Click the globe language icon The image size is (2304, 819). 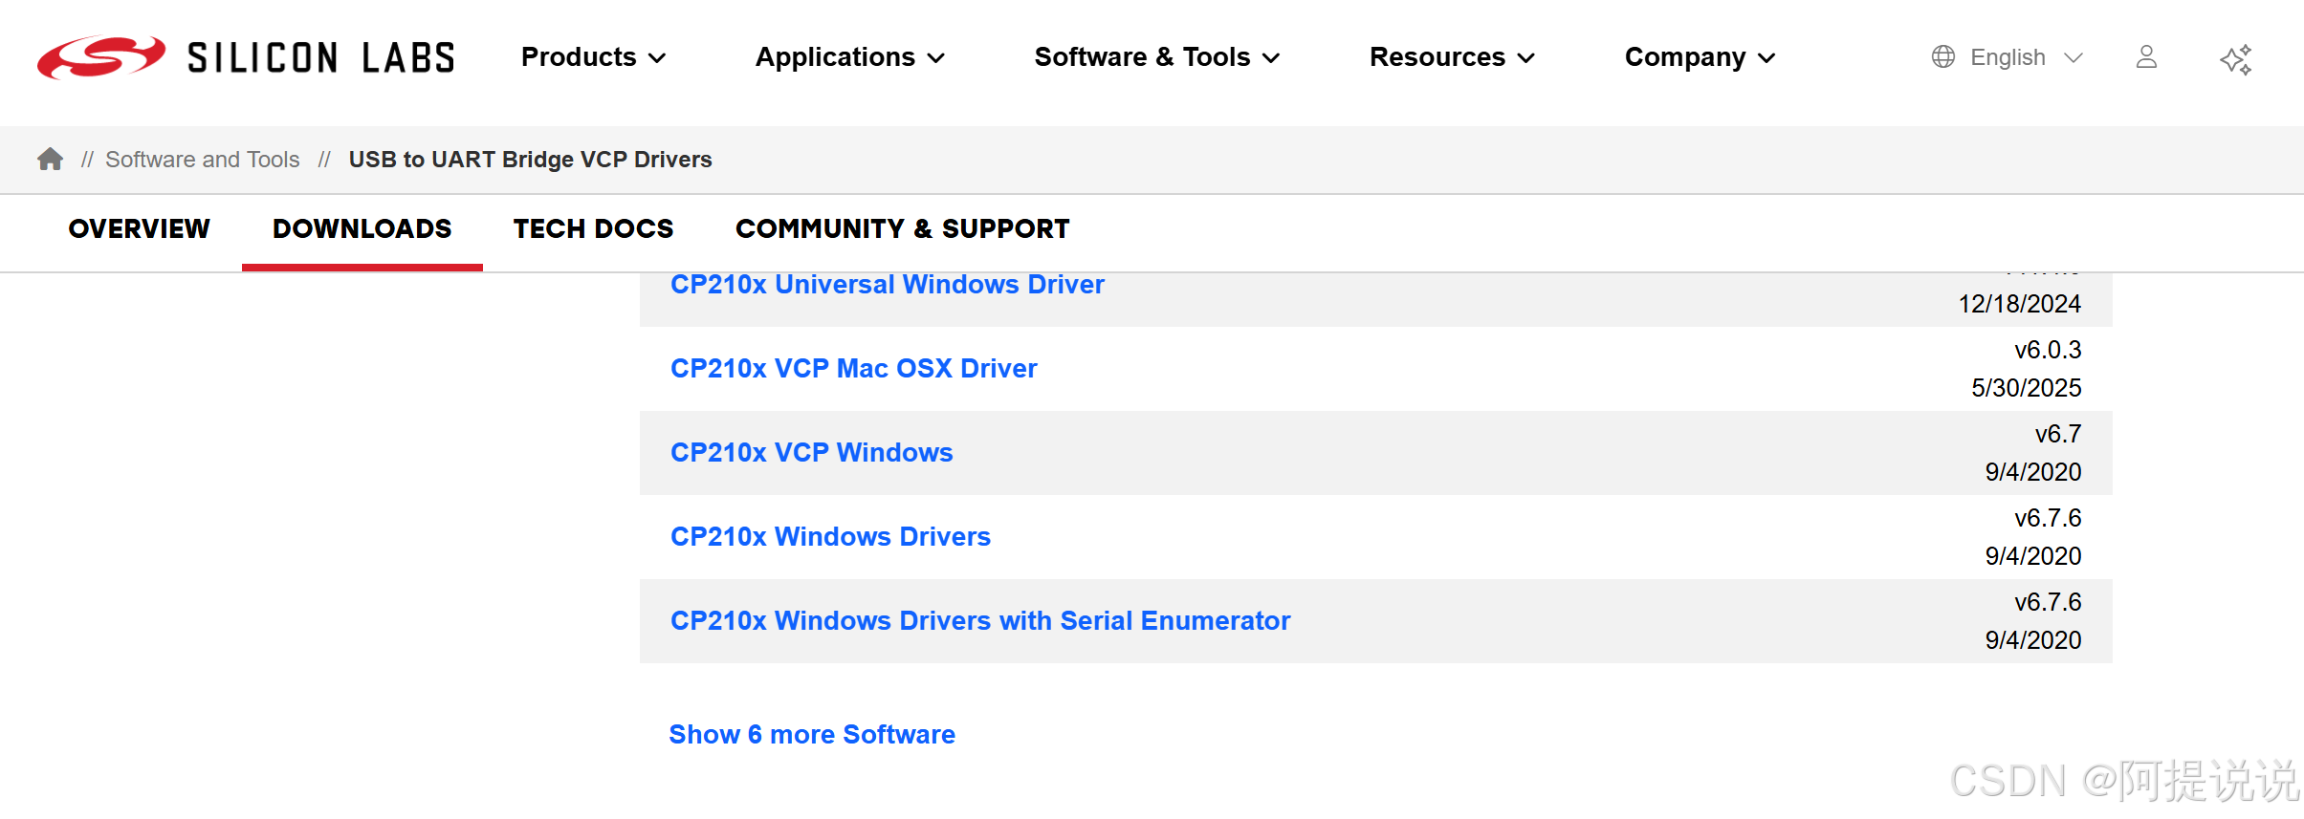(x=1943, y=57)
